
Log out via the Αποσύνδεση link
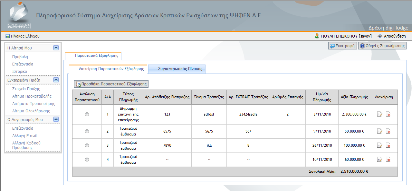coord(395,36)
